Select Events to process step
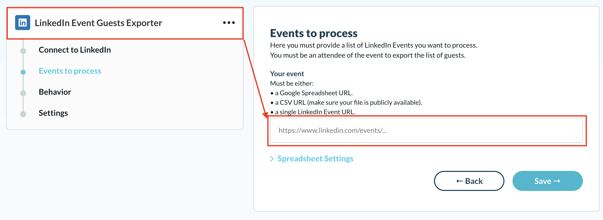Screen dimensions: 603x220 [x=70, y=71]
